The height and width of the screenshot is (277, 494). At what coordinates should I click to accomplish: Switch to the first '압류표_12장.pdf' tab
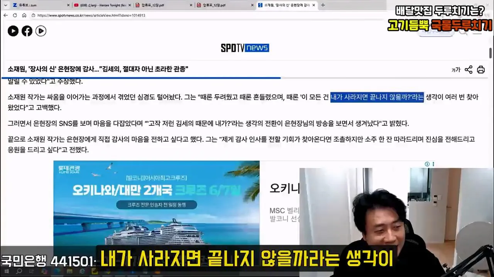164,5
